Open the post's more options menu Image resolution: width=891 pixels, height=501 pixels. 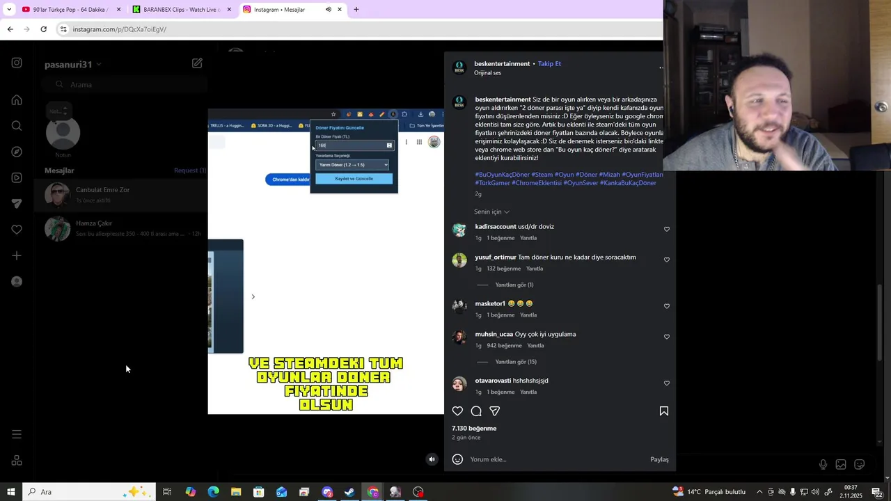[x=661, y=68]
